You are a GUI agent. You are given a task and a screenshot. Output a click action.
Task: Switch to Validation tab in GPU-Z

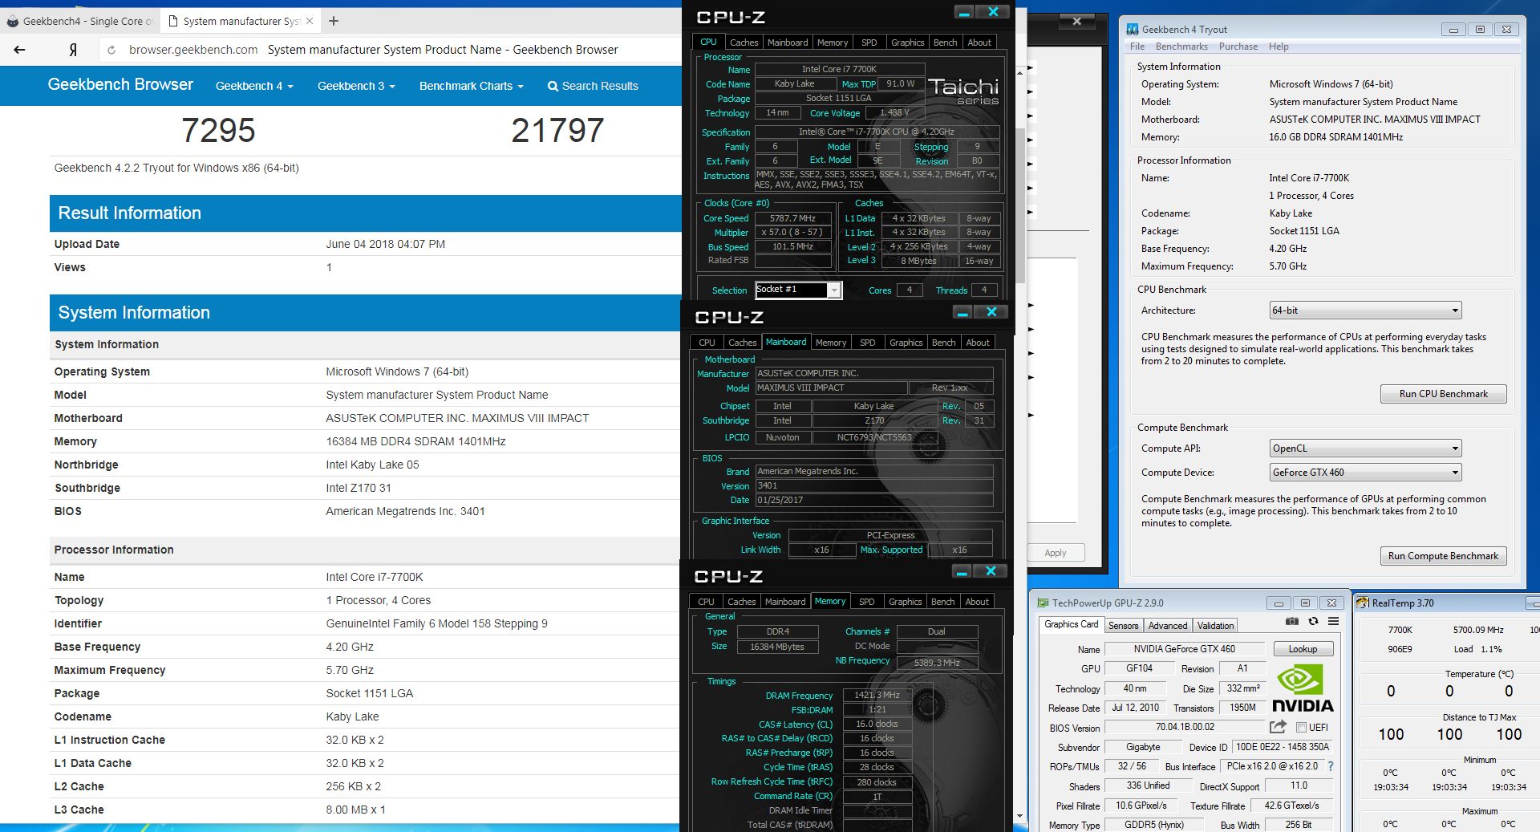pyautogui.click(x=1216, y=626)
